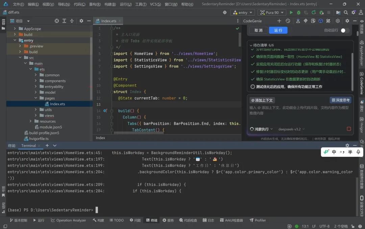Expand the AppScope folder
The width and height of the screenshot is (365, 229).
[15, 29]
